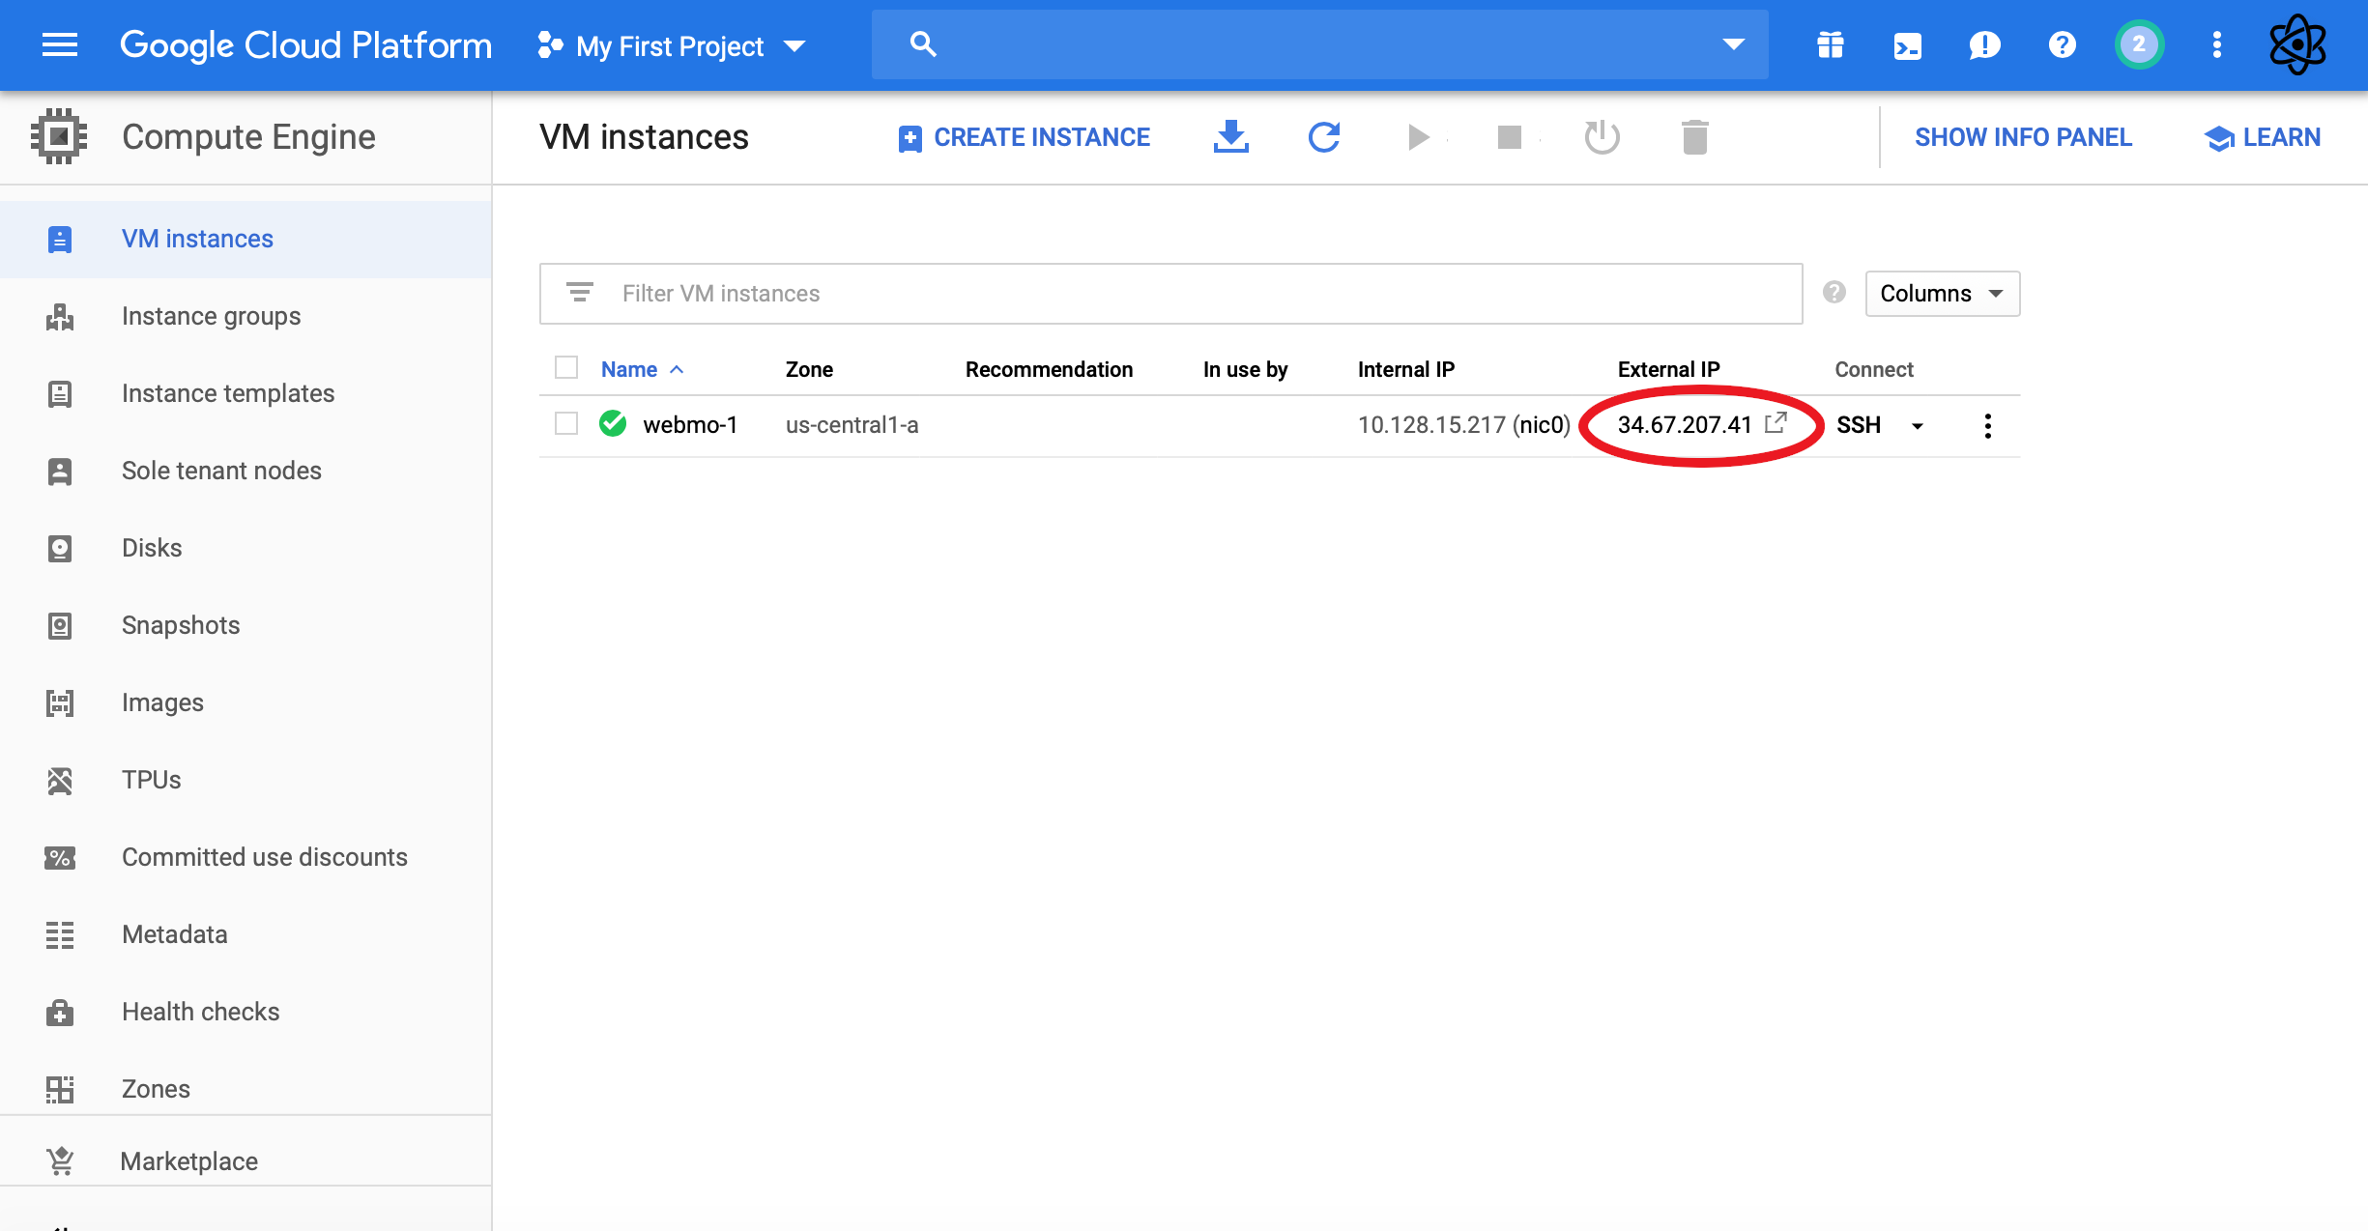2368x1231 pixels.
Task: Click the Instance groups sidebar icon
Action: point(60,316)
